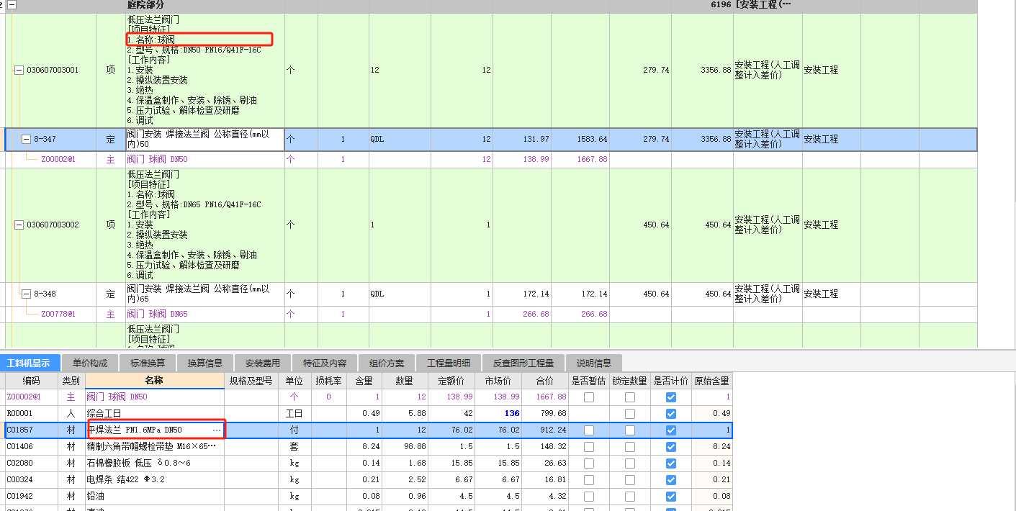Select the 阀门安装 焊接法兰阀 50 name cell

(204, 139)
